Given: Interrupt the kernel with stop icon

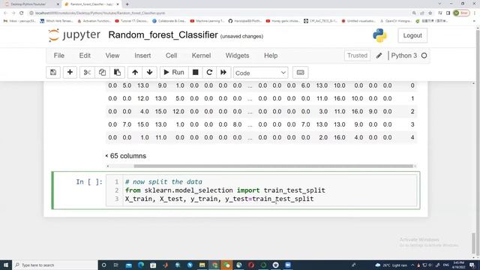Looking at the screenshot, I should pos(195,73).
